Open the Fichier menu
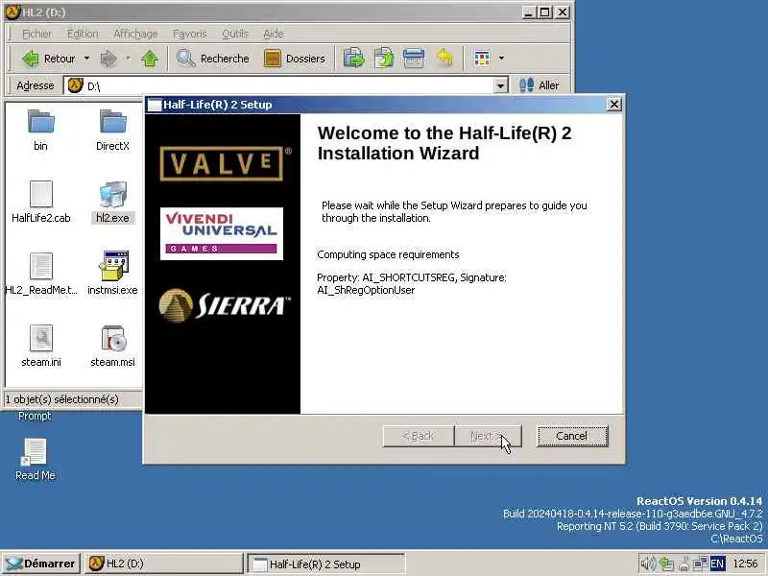 (x=36, y=34)
